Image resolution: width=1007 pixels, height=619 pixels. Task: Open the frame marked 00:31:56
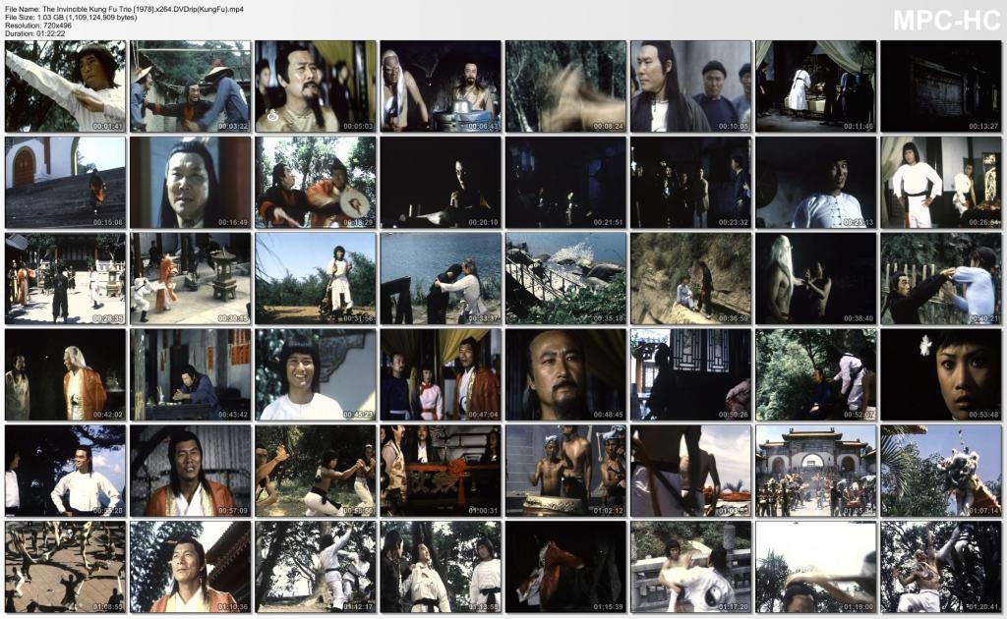(x=316, y=278)
